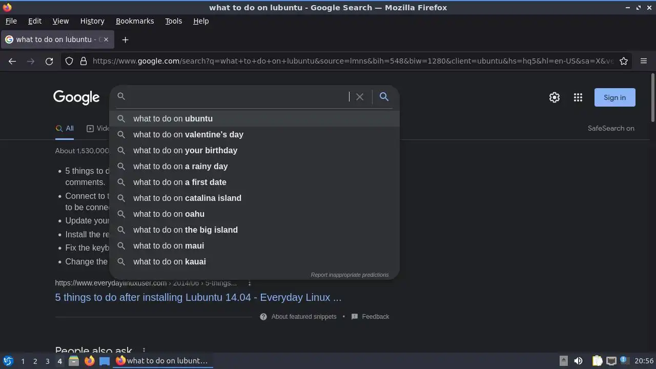Open the Firefox hamburger application menu
The image size is (656, 369).
(x=644, y=61)
